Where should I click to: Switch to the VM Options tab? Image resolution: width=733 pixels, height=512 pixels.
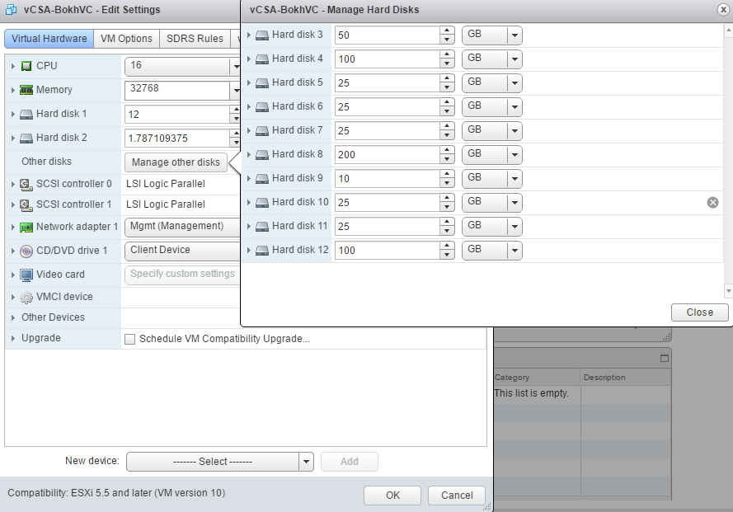[126, 39]
